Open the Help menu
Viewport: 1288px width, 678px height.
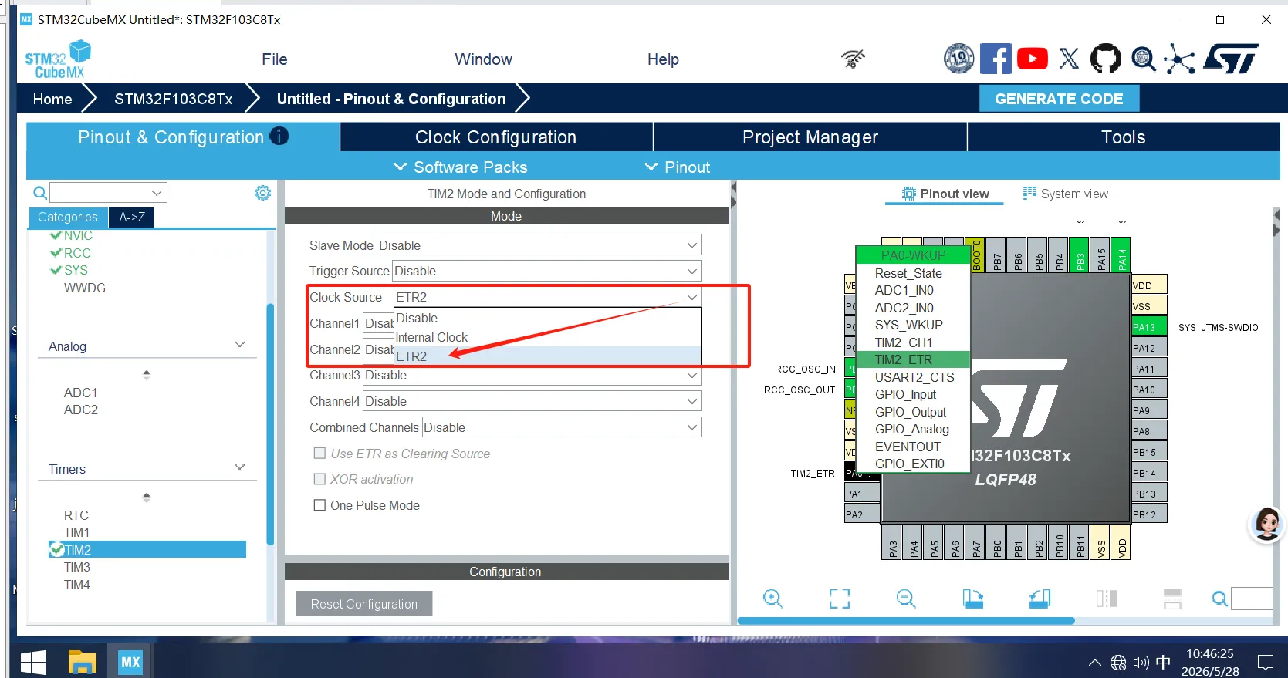pyautogui.click(x=663, y=59)
